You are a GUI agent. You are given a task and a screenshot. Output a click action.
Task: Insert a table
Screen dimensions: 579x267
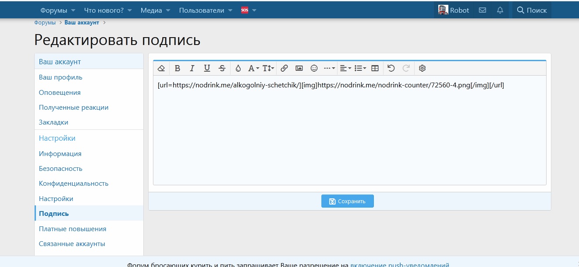coord(375,68)
